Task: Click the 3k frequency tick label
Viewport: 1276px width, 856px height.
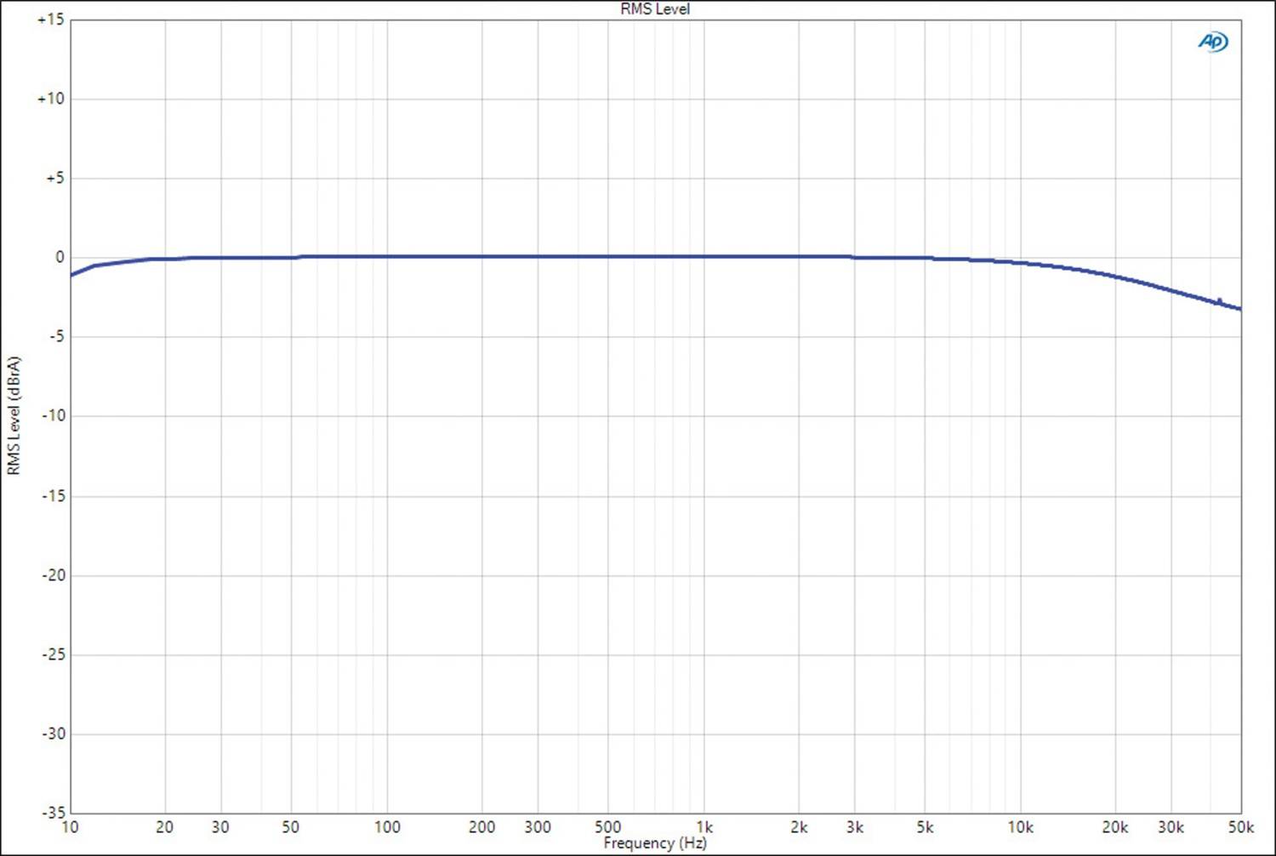Action: click(x=855, y=827)
